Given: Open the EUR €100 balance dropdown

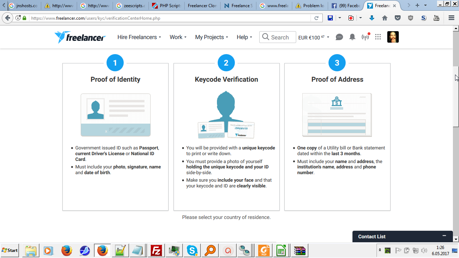Looking at the screenshot, I should [314, 37].
